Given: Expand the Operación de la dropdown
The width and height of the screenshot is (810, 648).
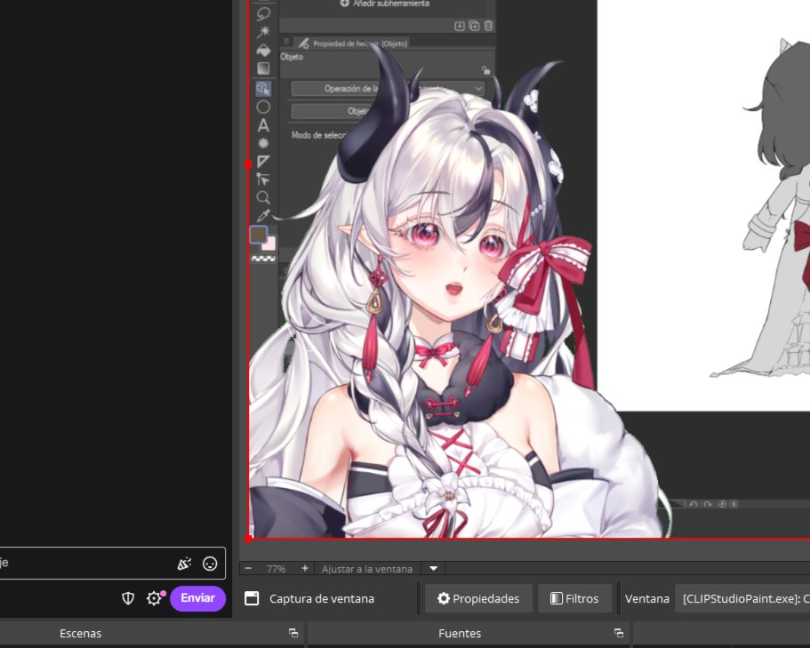Looking at the screenshot, I should pyautogui.click(x=388, y=89).
